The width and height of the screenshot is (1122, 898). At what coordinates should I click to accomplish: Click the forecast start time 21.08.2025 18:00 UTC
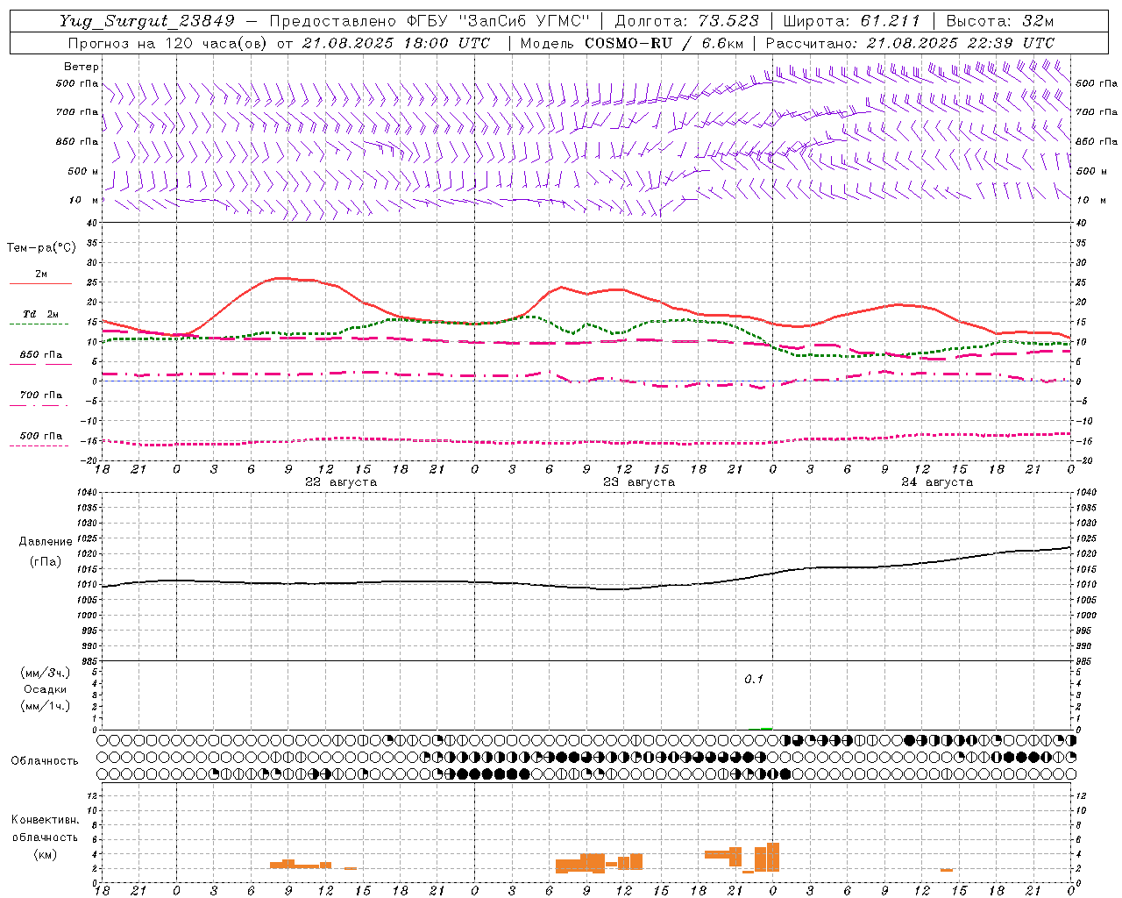[396, 43]
